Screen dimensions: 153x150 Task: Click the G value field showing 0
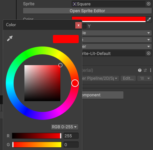click(71, 145)
